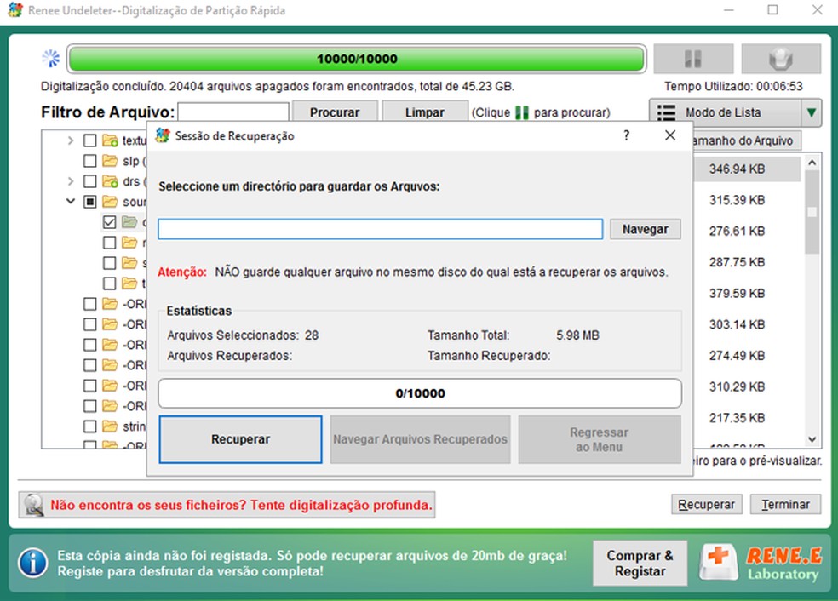Select the 303.14 KB file row

(747, 324)
